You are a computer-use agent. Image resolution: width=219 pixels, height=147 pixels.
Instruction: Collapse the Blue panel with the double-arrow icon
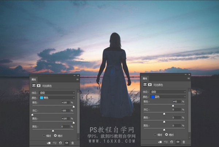click(186, 74)
